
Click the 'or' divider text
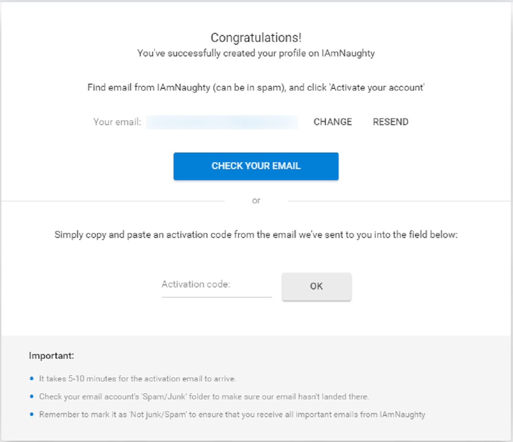256,201
